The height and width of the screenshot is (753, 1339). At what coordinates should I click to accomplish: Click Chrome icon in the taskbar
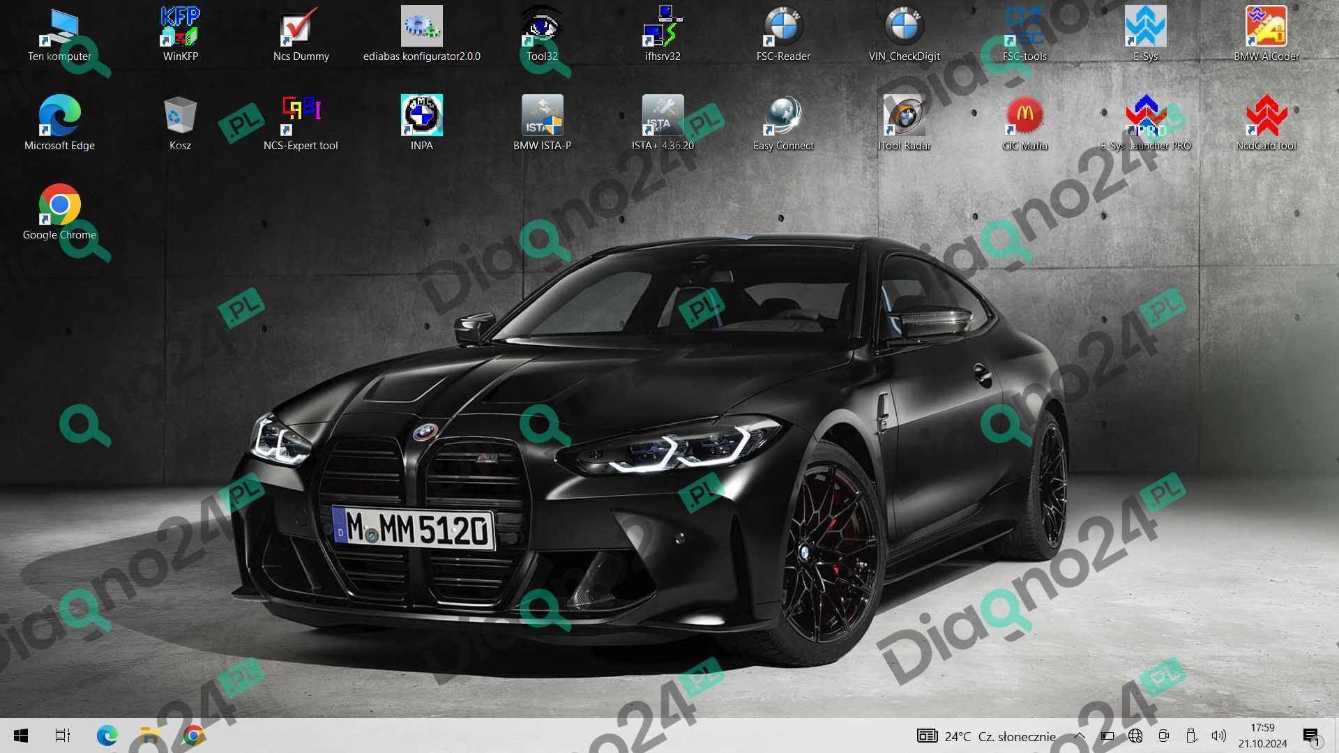193,736
